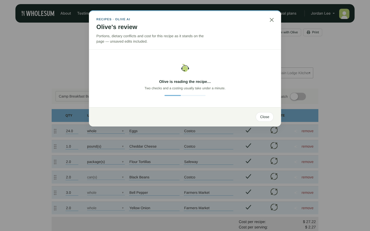
Task: Close the Olive's review dialog with the X
Action: tap(272, 20)
